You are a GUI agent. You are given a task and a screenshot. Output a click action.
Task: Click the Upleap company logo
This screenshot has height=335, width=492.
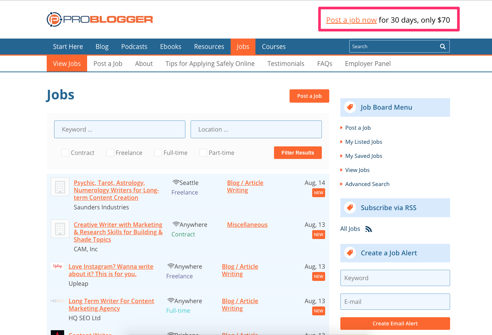coord(57,266)
